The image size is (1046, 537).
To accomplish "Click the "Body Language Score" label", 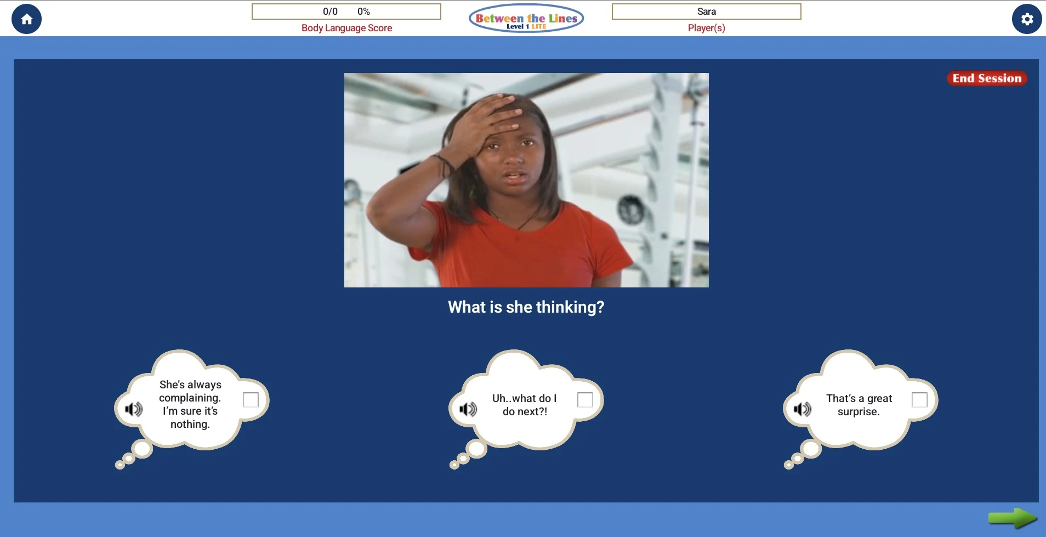I will [x=346, y=28].
